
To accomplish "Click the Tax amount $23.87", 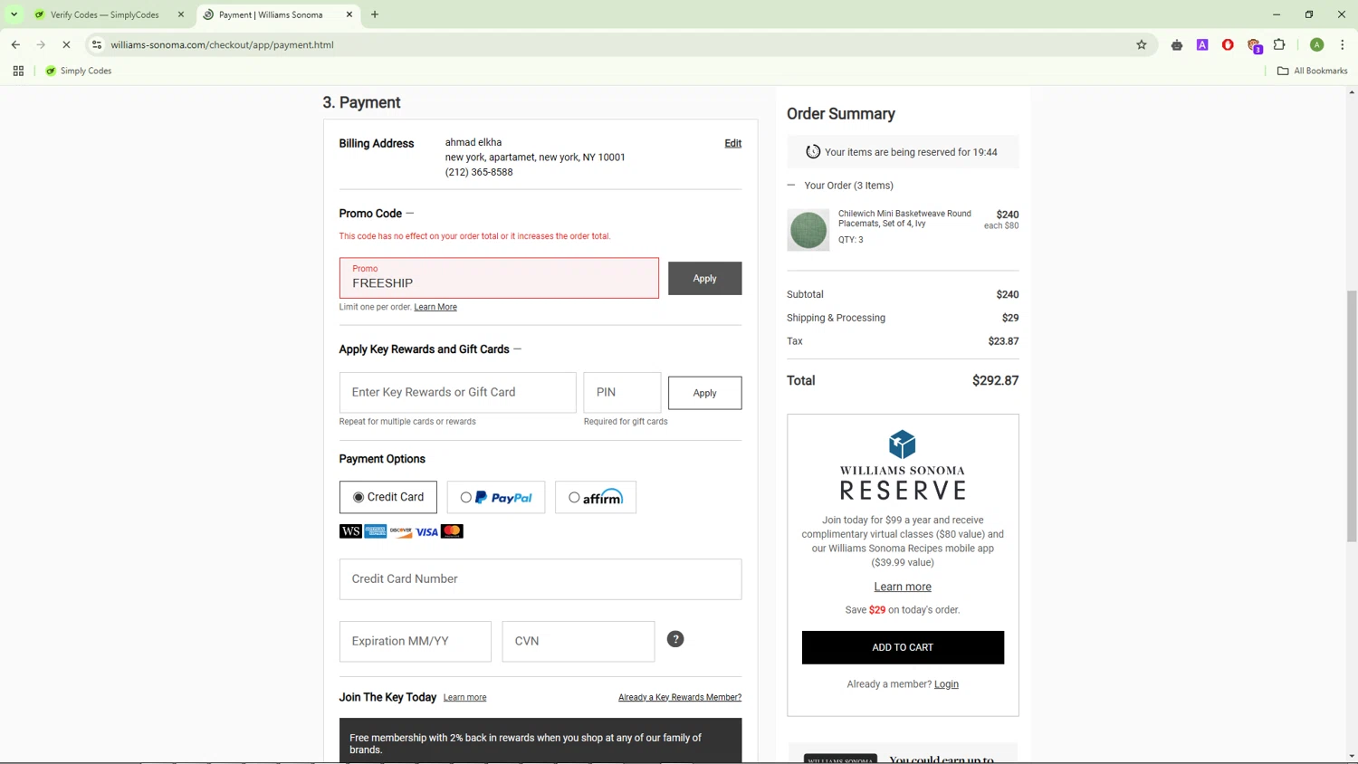I will [x=1003, y=341].
